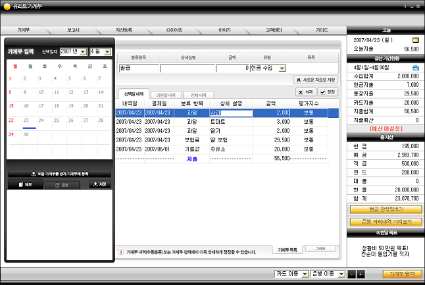425x285 pixels.
Task: Click the 결제일 column header
Action: point(159,103)
